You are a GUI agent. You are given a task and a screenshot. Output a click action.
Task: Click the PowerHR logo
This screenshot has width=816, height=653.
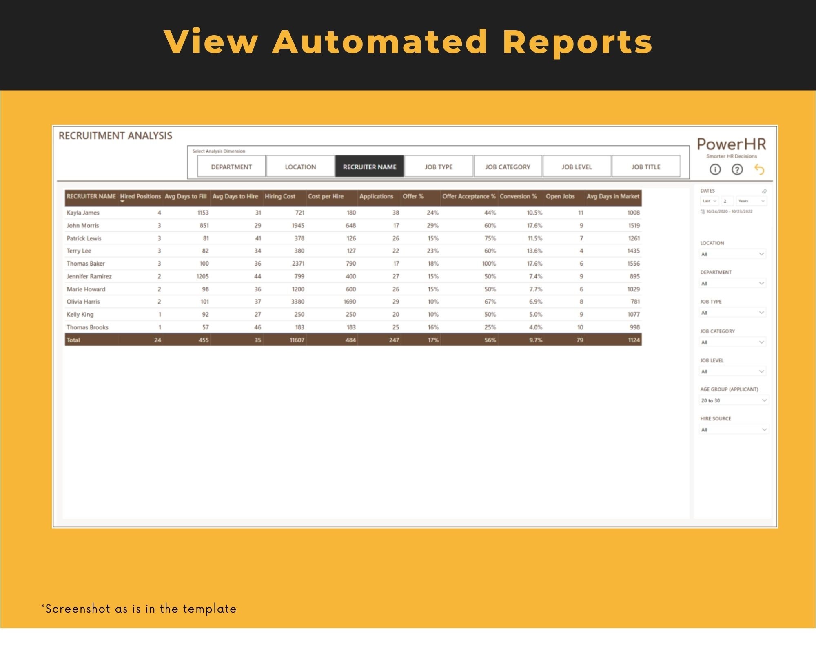point(732,144)
